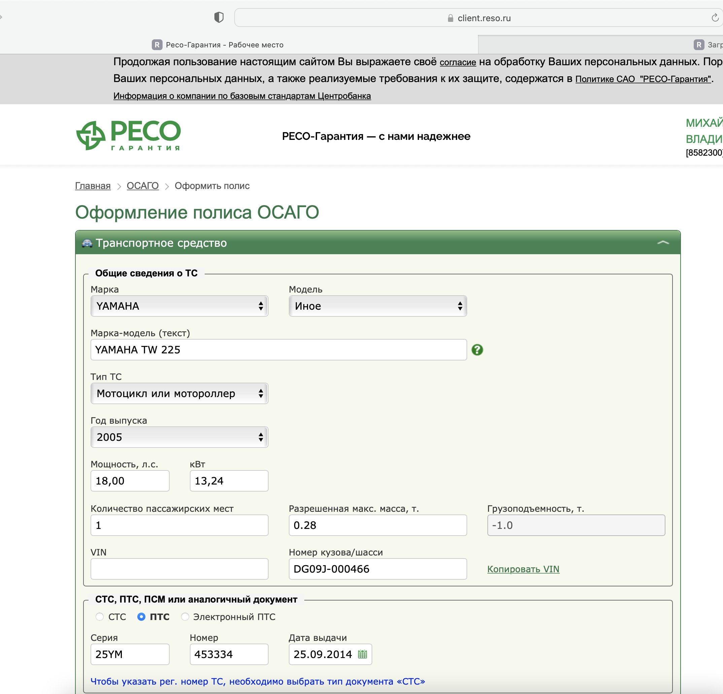The image size is (723, 694).
Task: Click the РЕСО Гарантия logo
Action: pyautogui.click(x=128, y=135)
